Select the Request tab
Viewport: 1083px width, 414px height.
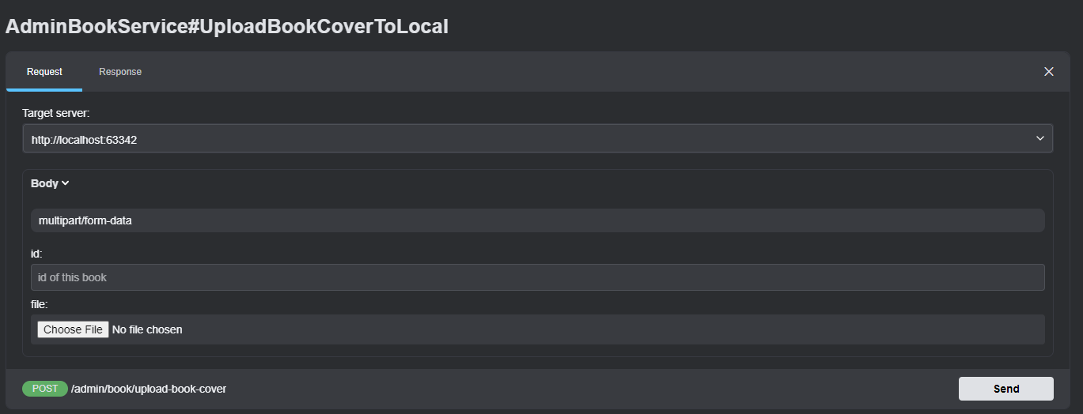pyautogui.click(x=44, y=72)
